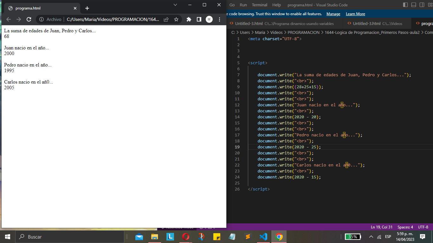The width and height of the screenshot is (433, 243).
Task: Toggle VS Code secondary side bar
Action: click(422, 5)
